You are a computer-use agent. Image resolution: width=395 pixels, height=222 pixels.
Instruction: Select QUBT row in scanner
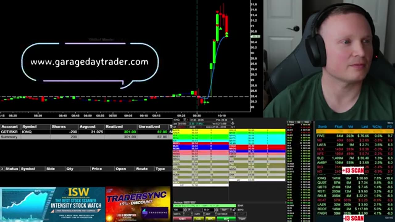pos(355,183)
